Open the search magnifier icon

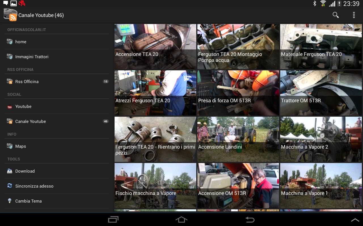(335, 15)
